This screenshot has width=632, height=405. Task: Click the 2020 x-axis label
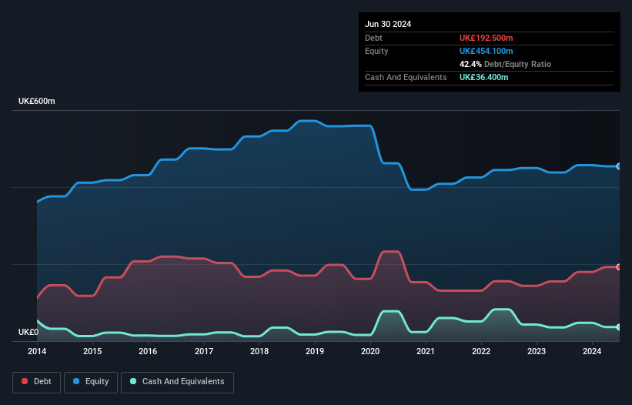pyautogui.click(x=370, y=351)
